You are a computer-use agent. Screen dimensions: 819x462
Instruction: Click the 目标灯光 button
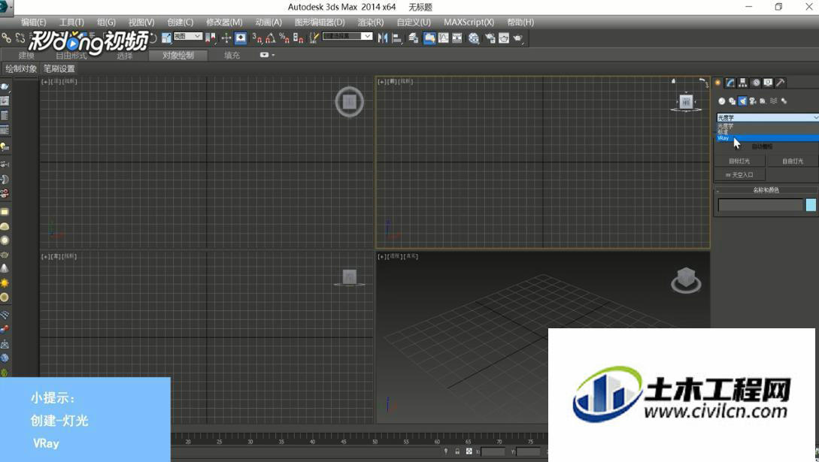pyautogui.click(x=739, y=161)
